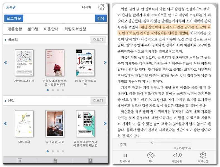The width and height of the screenshot is (220, 167).
Task: Click the document icon in bottom bar
Action: click(x=55, y=161)
